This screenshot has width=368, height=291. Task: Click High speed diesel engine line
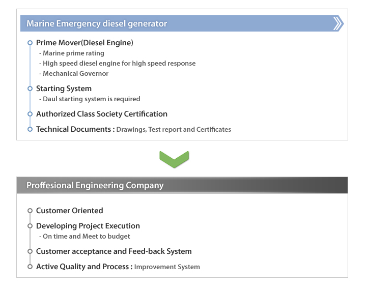click(118, 64)
